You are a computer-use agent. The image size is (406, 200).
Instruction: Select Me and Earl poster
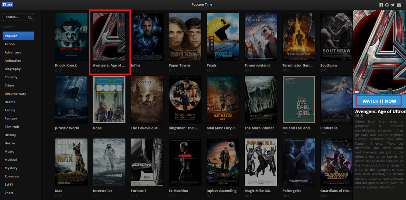tap(299, 100)
